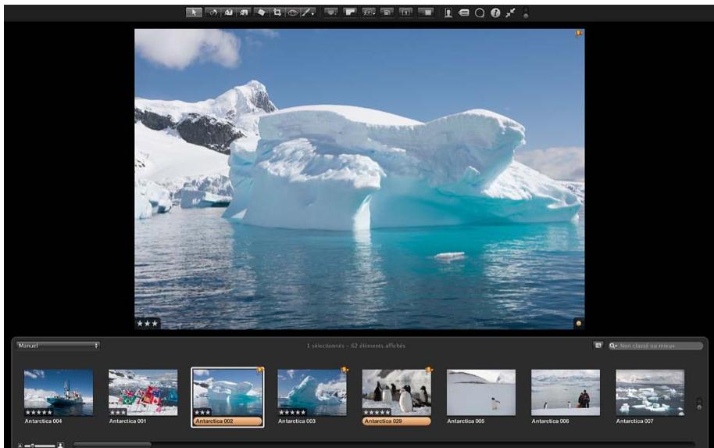Screen dimensions: 714x448
Task: Open the filter HUD button beside search
Action: coord(598,346)
